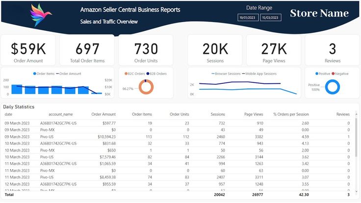Click the Mobile App Sessions legend marker
Image resolution: width=361 pixels, height=203 pixels.
[243, 74]
